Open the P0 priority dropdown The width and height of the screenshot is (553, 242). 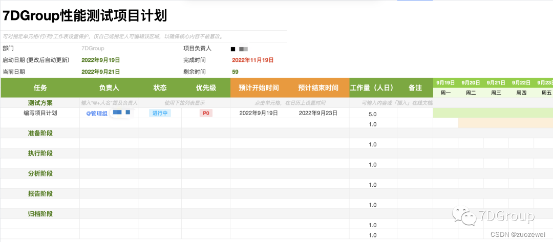(206, 113)
